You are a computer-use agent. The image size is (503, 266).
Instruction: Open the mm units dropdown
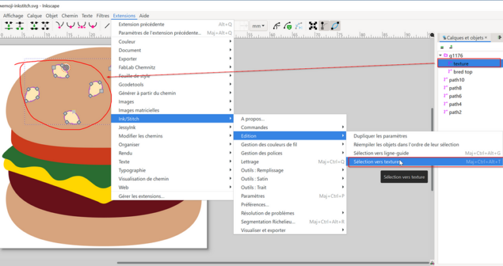(261, 26)
